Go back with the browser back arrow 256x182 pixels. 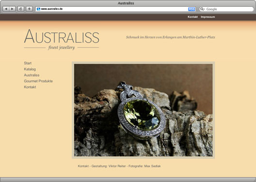[x=6, y=9]
